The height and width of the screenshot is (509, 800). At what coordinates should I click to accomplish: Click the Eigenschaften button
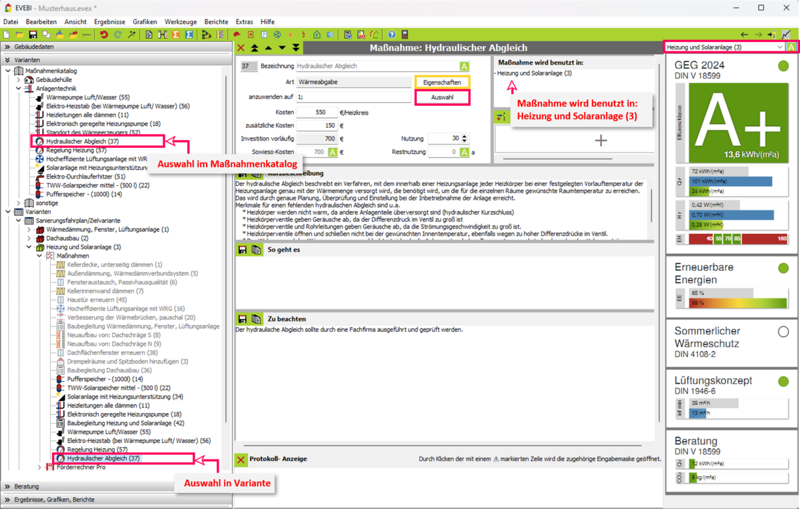click(442, 82)
